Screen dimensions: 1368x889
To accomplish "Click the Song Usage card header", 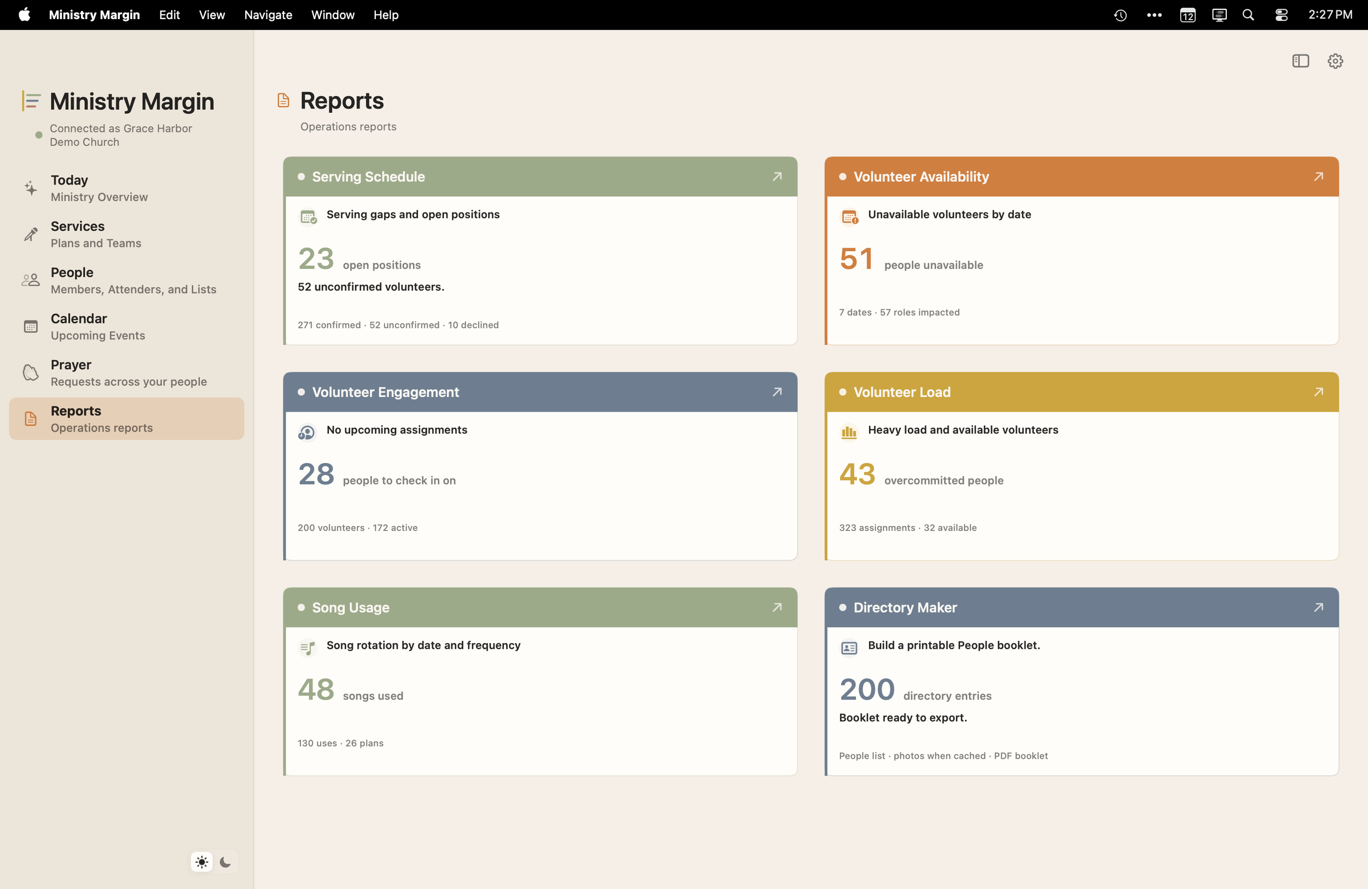I will (540, 607).
